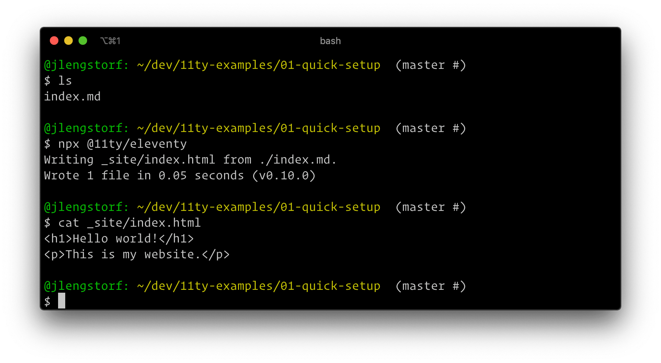
Task: Click the bash window title
Action: 330,41
